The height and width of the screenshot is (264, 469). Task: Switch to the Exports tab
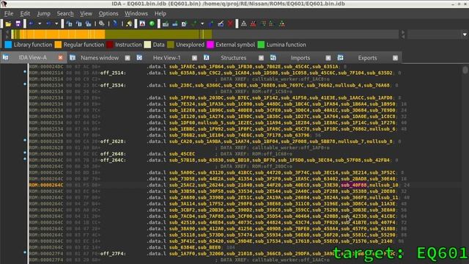[x=367, y=58]
